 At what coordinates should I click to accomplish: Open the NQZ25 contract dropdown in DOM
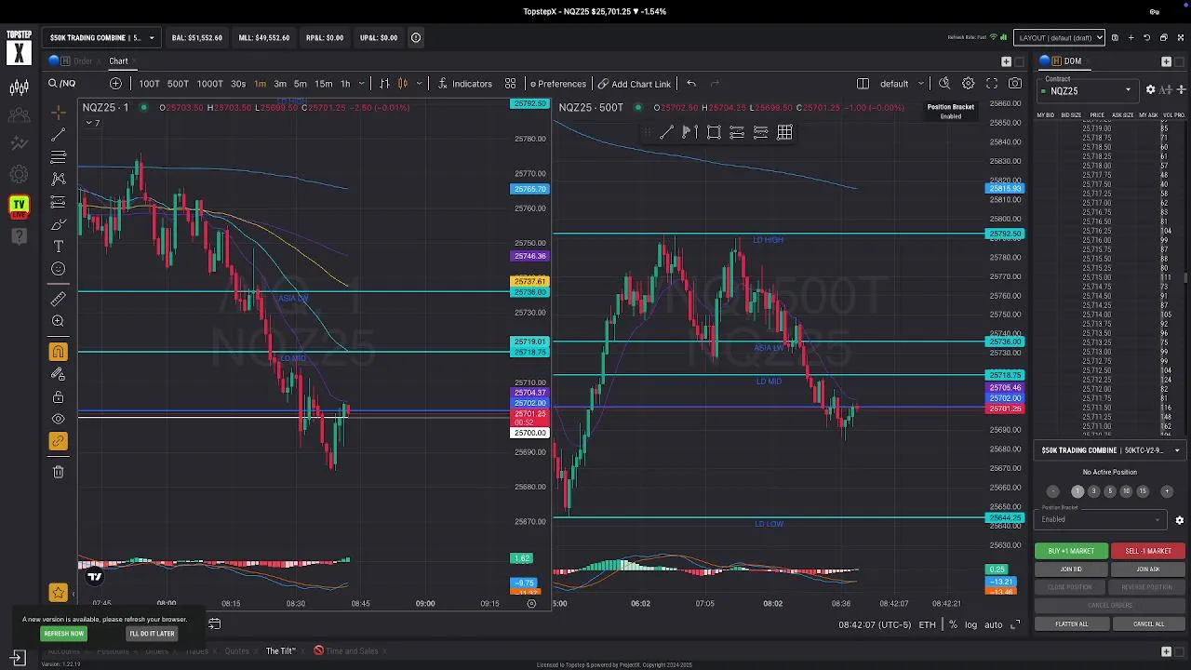[1089, 91]
